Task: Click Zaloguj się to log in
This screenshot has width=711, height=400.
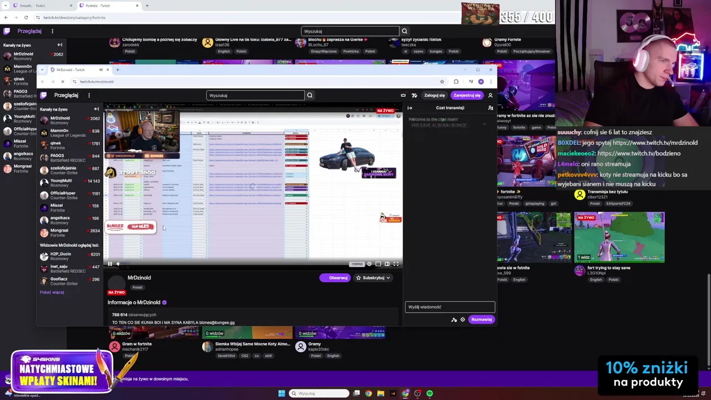Action: (434, 95)
